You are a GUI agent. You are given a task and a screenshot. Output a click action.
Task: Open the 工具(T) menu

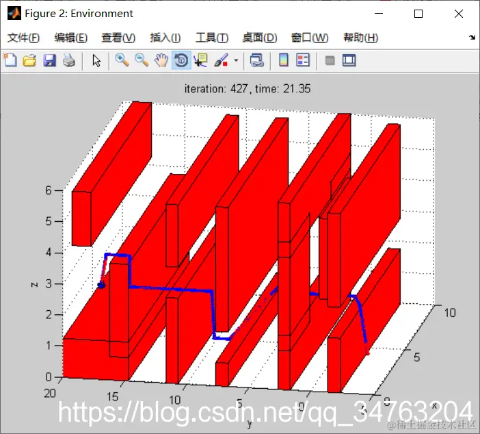coord(212,38)
